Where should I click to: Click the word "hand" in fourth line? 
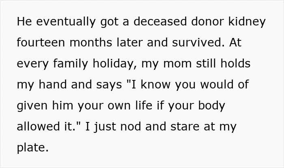point(53,84)
